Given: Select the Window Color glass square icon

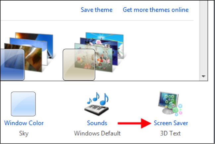Looking at the screenshot, I should pos(23,104).
